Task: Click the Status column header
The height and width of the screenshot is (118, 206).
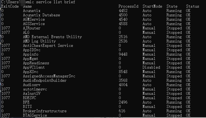Action: pyautogui.click(x=192, y=6)
